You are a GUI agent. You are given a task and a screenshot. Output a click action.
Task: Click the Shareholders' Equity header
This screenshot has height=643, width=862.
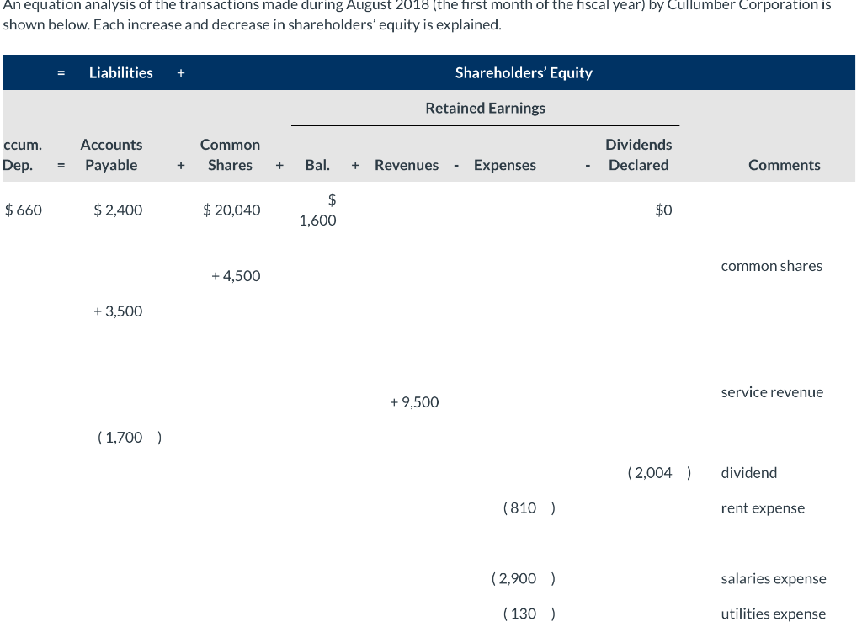pos(523,72)
